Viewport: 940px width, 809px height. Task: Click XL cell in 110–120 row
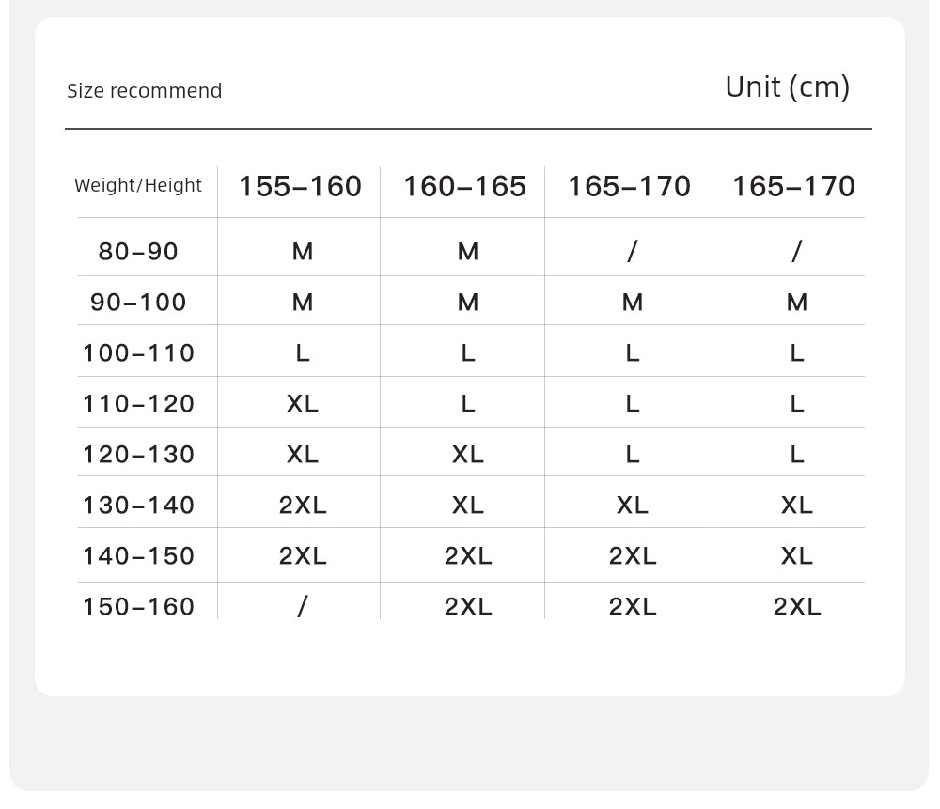point(302,404)
